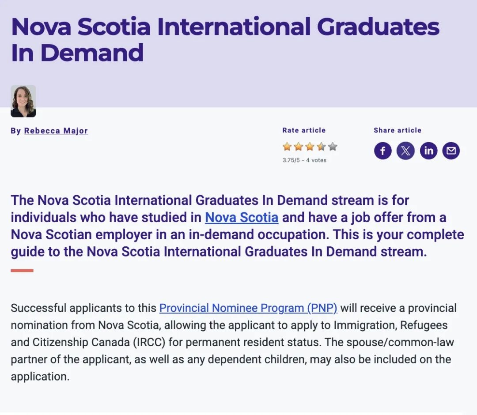Rate article with three stars
This screenshot has height=415, width=477.
click(x=310, y=147)
